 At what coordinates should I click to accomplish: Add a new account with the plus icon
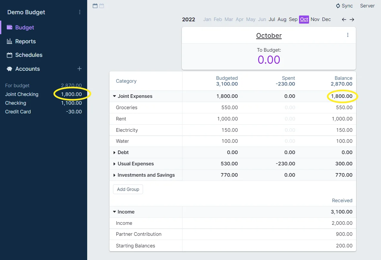tap(79, 68)
